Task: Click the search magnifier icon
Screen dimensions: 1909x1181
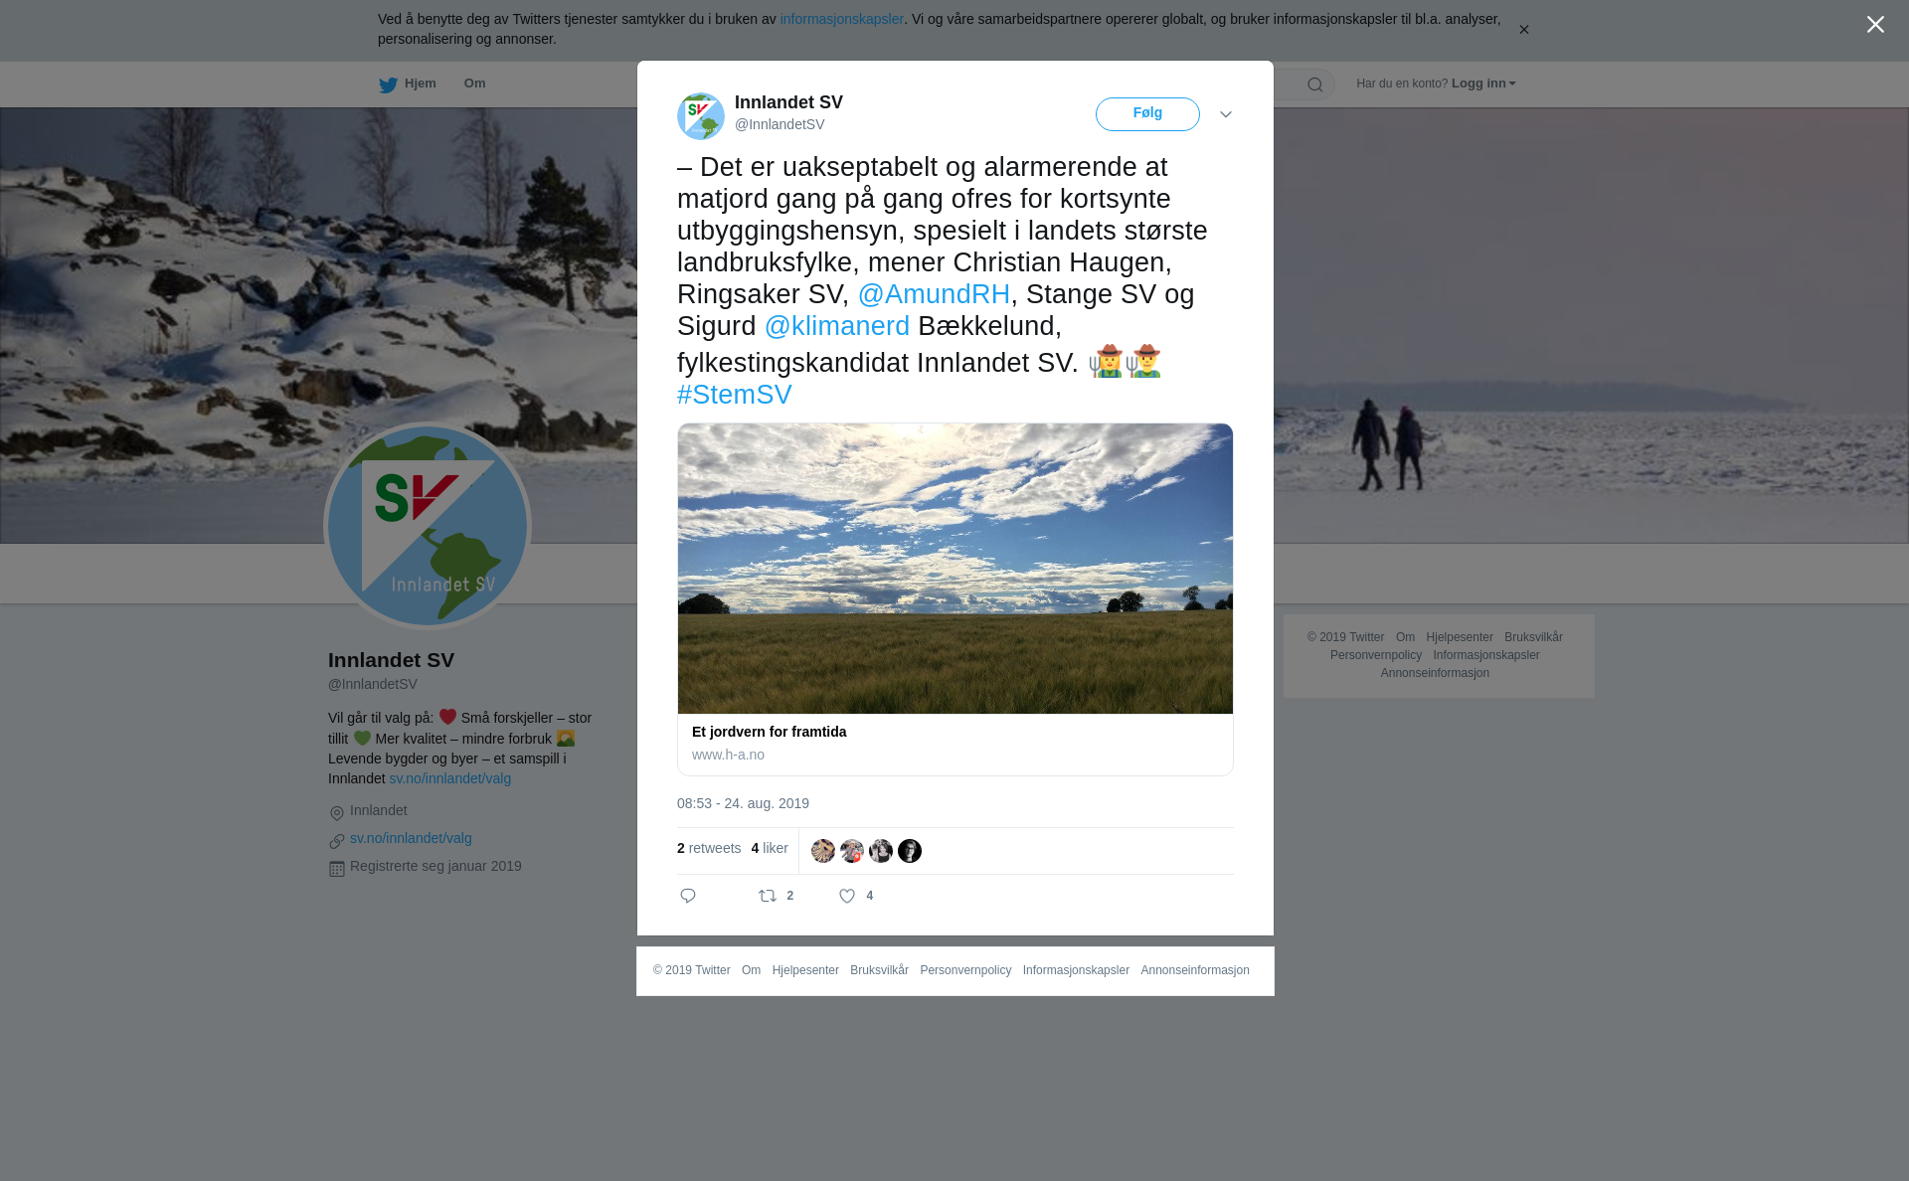Action: 1315,84
